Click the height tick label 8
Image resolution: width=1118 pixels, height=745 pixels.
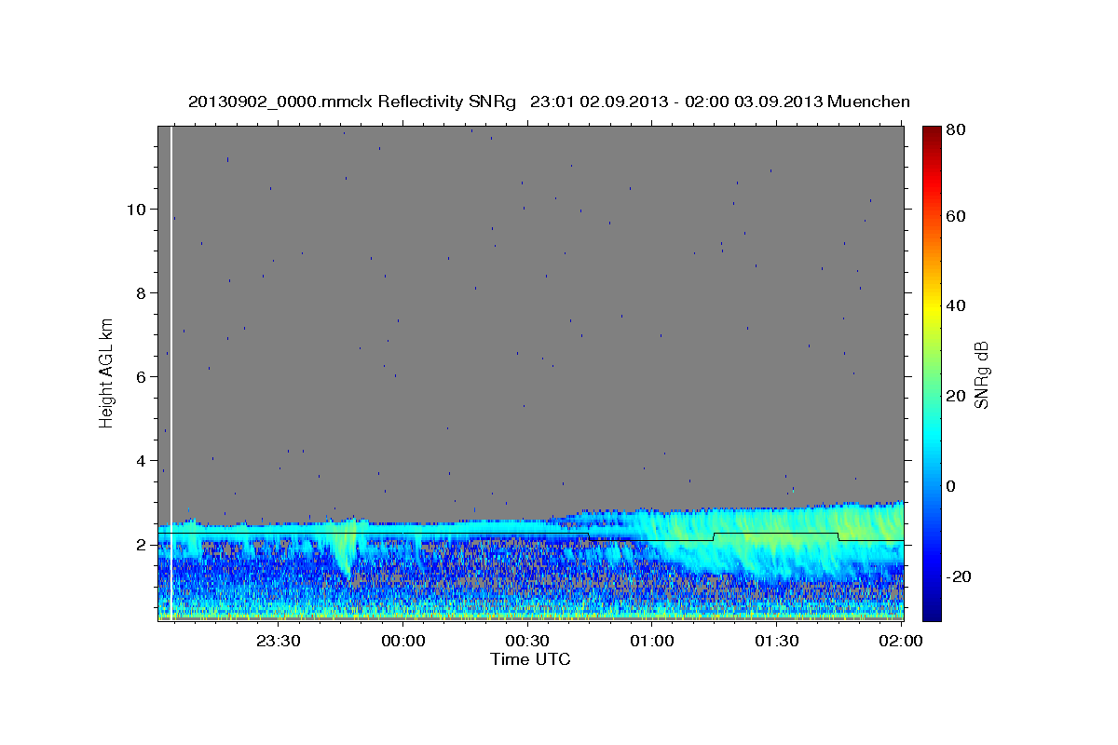(x=141, y=292)
